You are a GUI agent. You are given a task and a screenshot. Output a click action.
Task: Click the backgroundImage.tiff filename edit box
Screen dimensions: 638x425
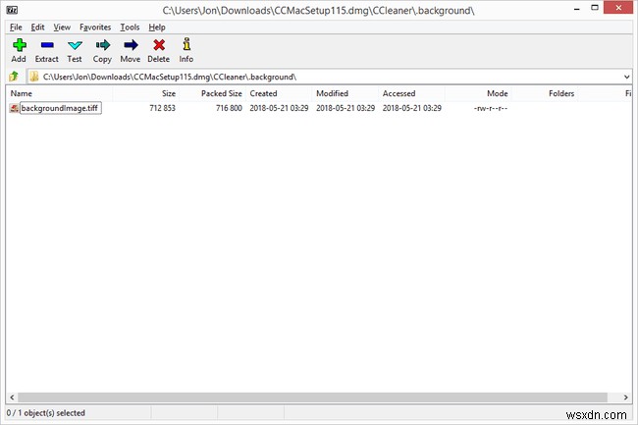pos(61,108)
